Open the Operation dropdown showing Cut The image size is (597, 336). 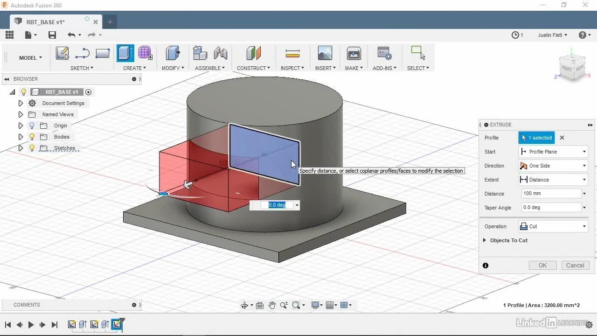tap(553, 226)
